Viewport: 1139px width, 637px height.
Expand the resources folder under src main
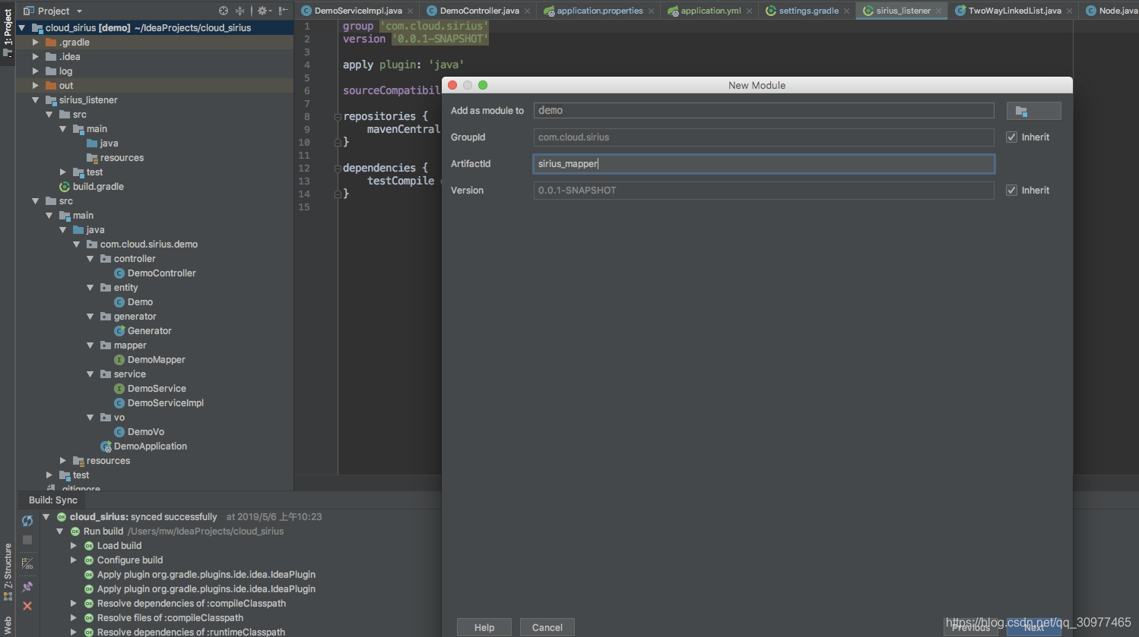click(62, 461)
